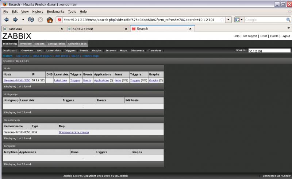
Task: Open the Локальная сеть стенда map link
Action: tap(74, 132)
